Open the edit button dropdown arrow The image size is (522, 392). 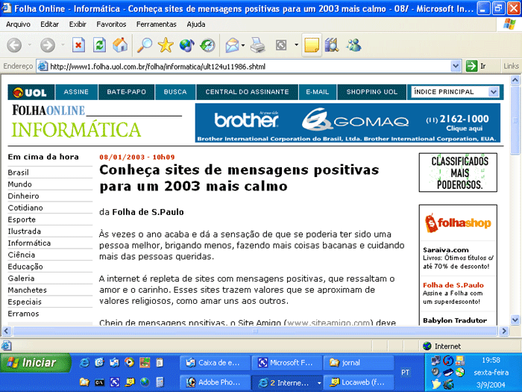pos(296,45)
